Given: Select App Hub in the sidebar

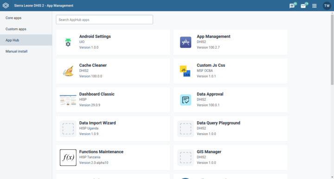Looking at the screenshot, I should (x=26, y=40).
